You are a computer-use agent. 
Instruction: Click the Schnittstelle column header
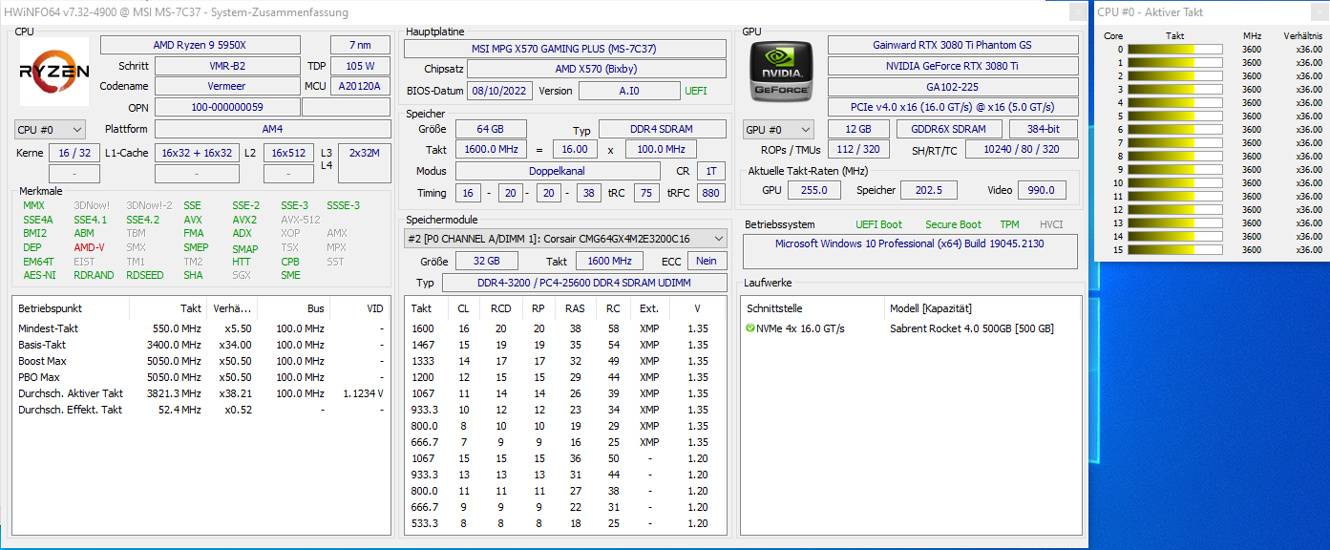(813, 308)
